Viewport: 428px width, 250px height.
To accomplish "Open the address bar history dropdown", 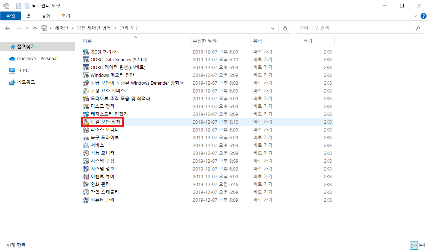I will [x=273, y=28].
